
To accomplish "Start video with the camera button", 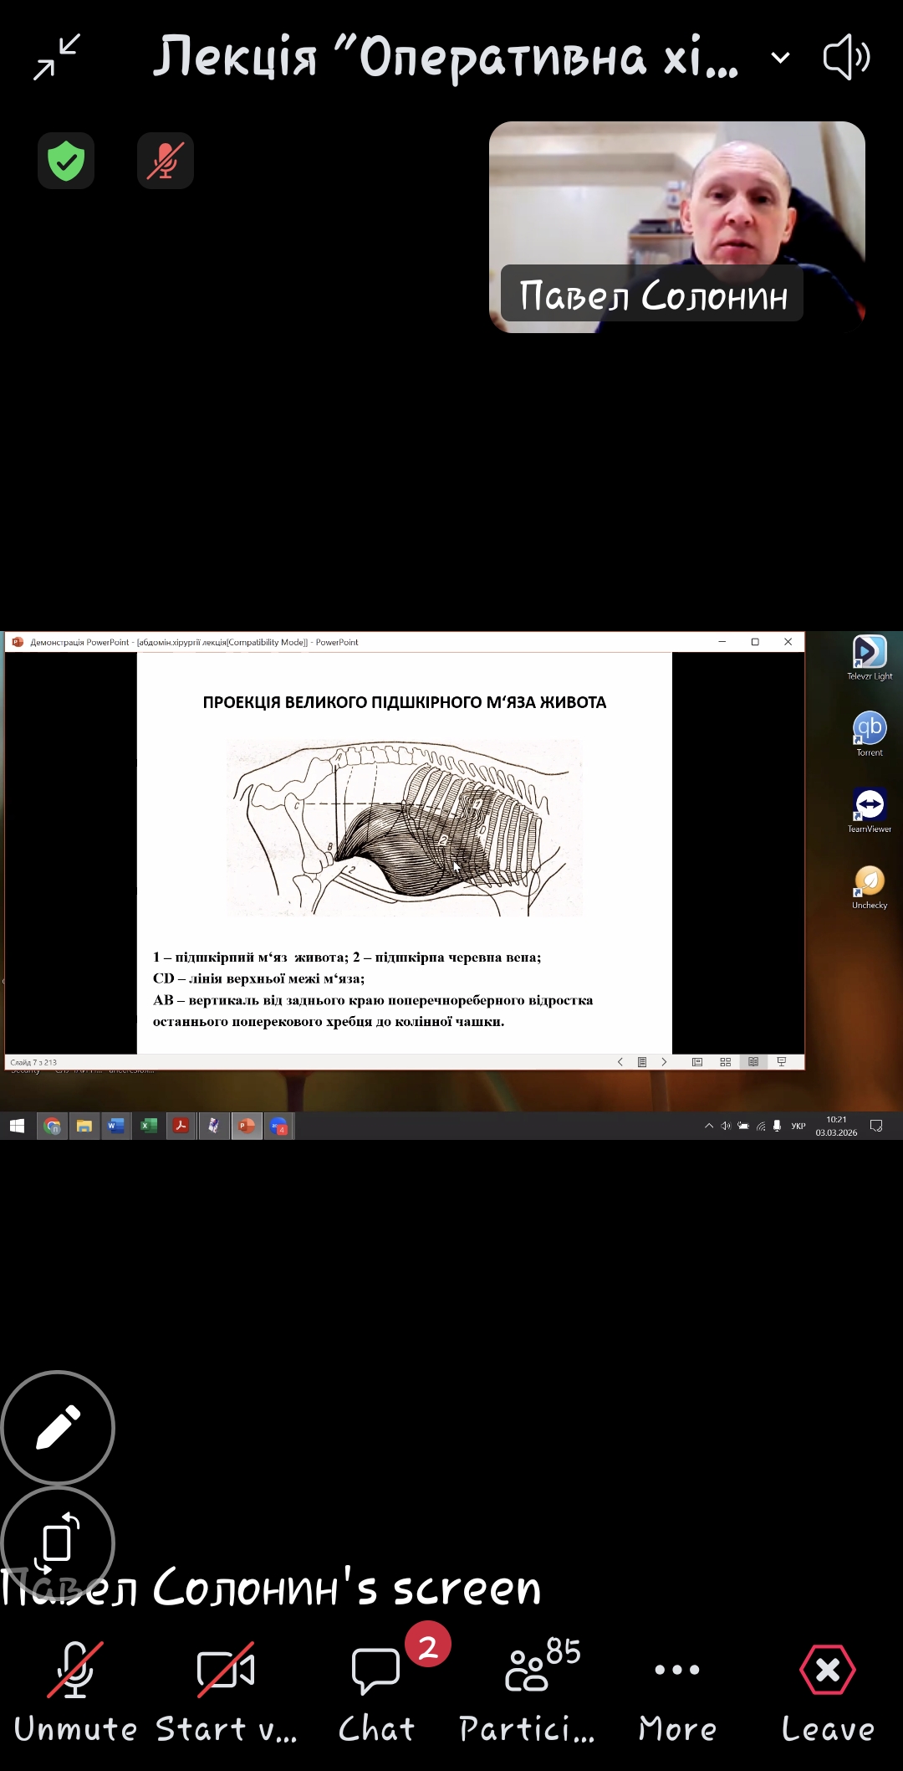I will [226, 1689].
